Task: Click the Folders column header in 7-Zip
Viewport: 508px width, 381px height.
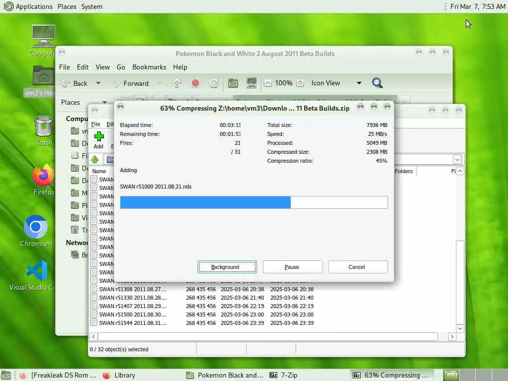Action: pos(404,171)
